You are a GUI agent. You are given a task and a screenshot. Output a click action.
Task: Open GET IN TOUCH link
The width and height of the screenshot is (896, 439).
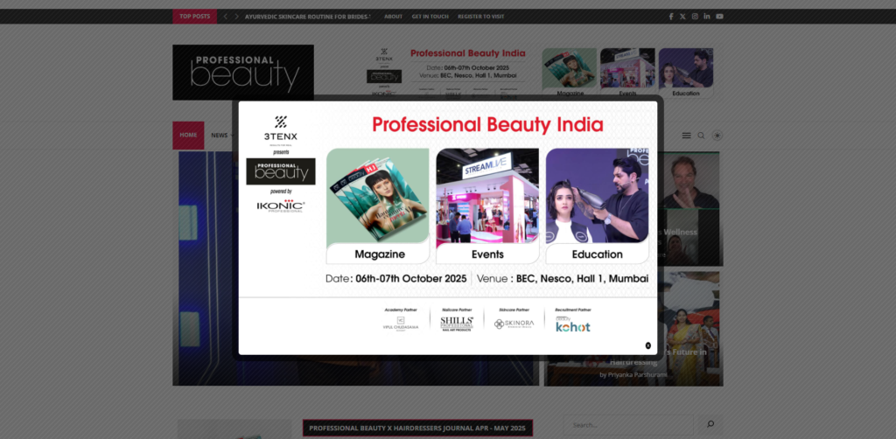pos(430,17)
